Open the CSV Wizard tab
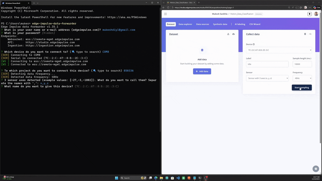322x181 pixels. (x=255, y=24)
